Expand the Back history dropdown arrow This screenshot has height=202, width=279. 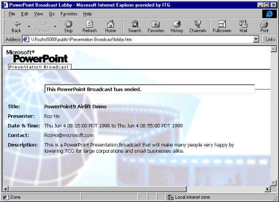29,26
